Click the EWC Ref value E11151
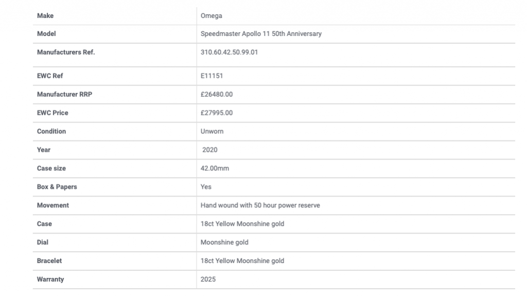 pyautogui.click(x=212, y=76)
